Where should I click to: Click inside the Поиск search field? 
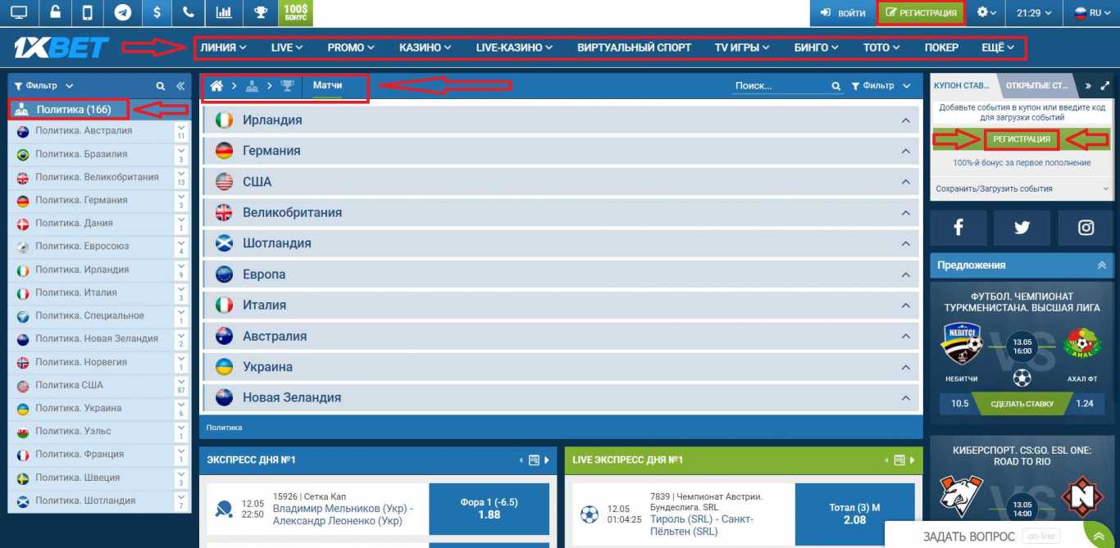click(779, 84)
